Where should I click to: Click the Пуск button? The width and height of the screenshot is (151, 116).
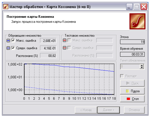(x=132, y=83)
